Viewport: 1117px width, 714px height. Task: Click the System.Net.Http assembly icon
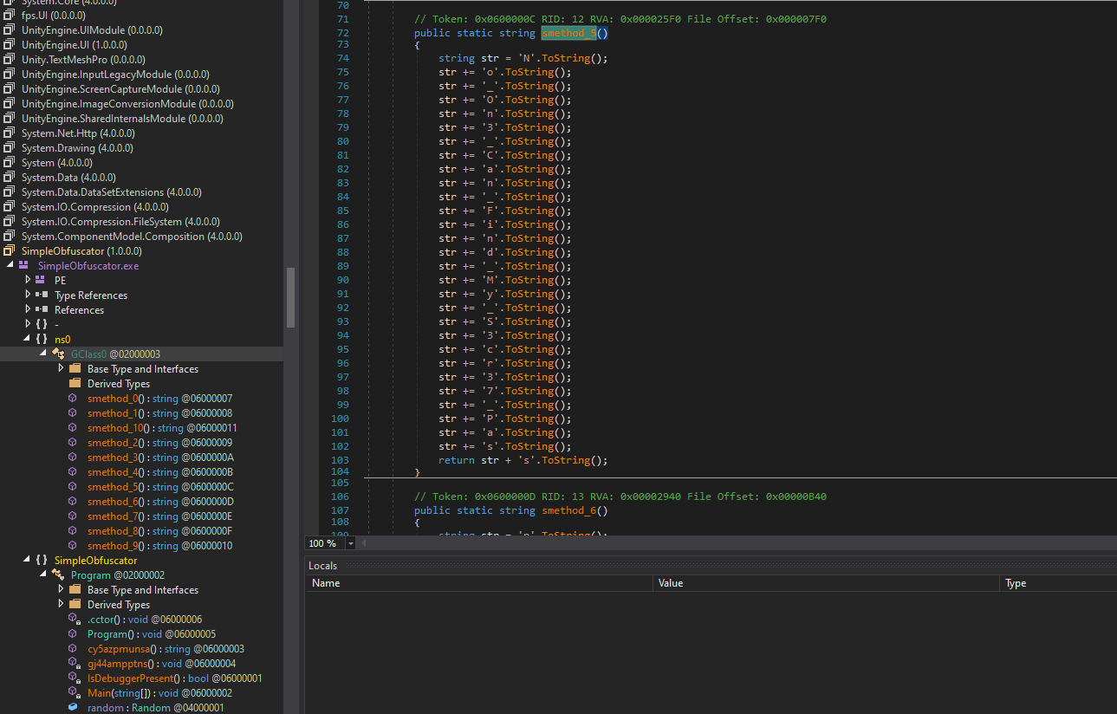10,133
